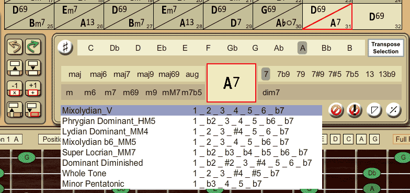410x193 pixels.
Task: Select root note G in the note row
Action: 255,48
